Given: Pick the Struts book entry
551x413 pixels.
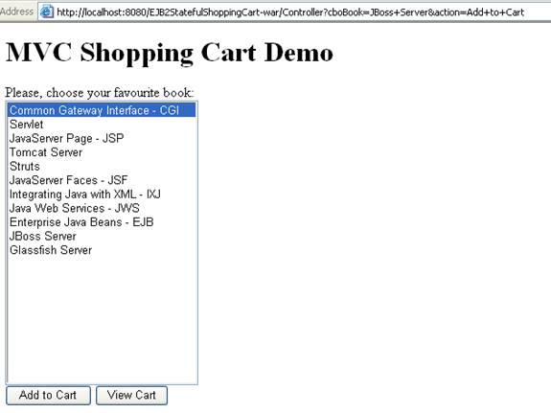Looking at the screenshot, I should pyautogui.click(x=102, y=167).
